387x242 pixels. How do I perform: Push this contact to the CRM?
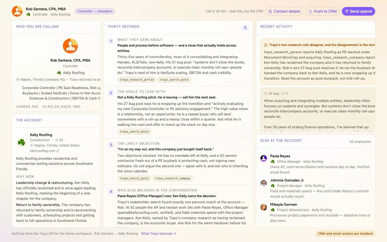coord(323,11)
